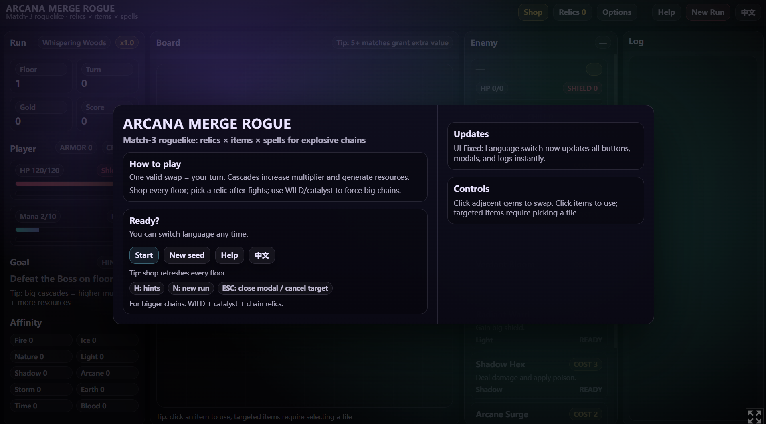The image size is (766, 424).
Task: Click the Arcane 0 affinity chip
Action: pos(107,373)
